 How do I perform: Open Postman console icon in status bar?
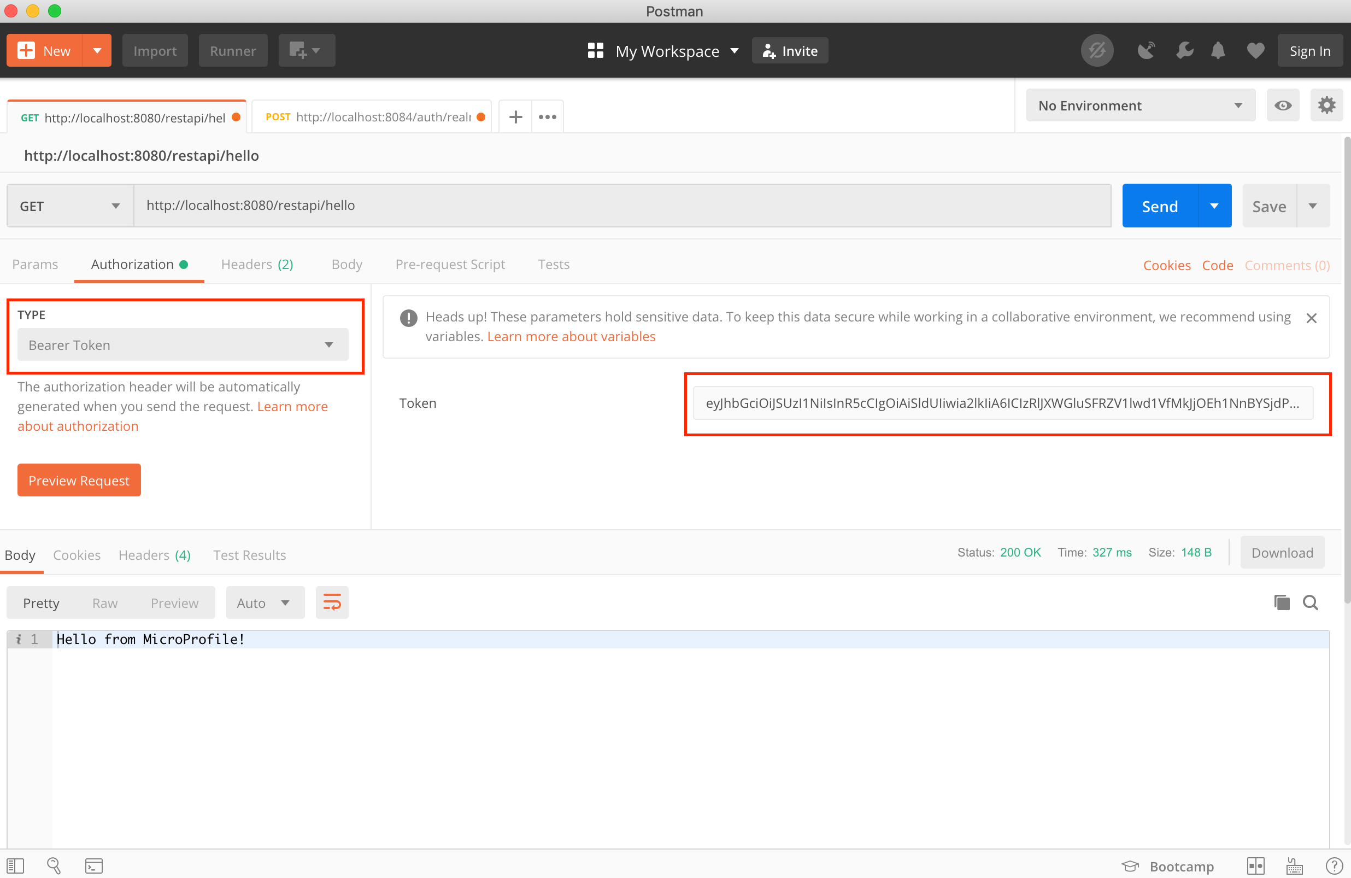click(93, 865)
